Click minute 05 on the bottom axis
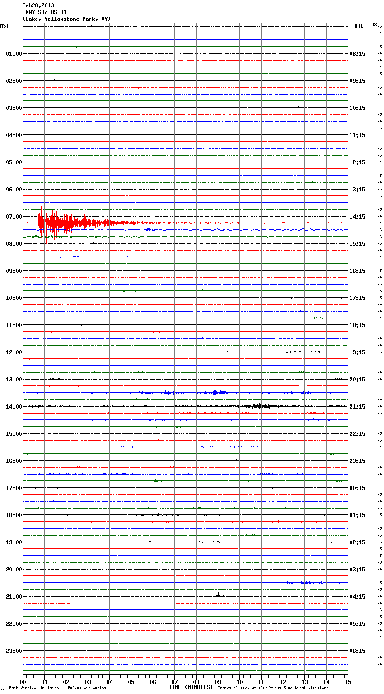This screenshot has width=384, height=694. pos(131,682)
